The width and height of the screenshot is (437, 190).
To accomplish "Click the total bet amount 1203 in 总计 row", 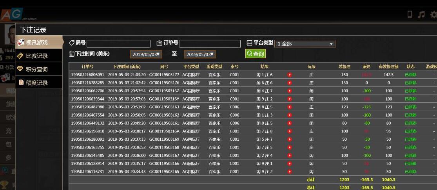I will coord(345,188).
